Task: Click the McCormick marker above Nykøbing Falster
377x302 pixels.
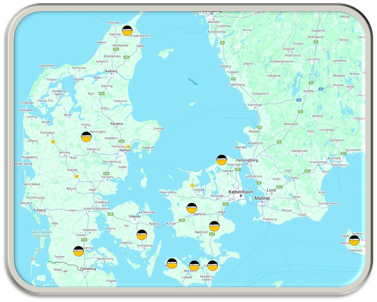Action: [x=213, y=266]
